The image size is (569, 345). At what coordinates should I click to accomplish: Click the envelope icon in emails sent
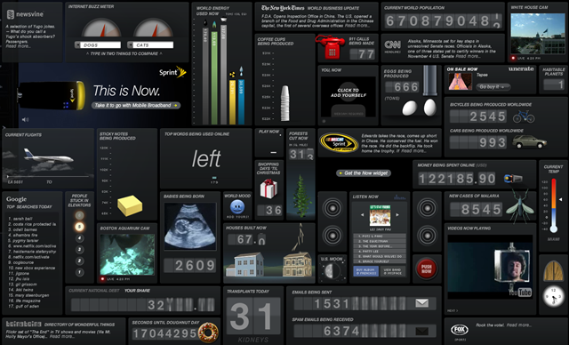(x=421, y=303)
